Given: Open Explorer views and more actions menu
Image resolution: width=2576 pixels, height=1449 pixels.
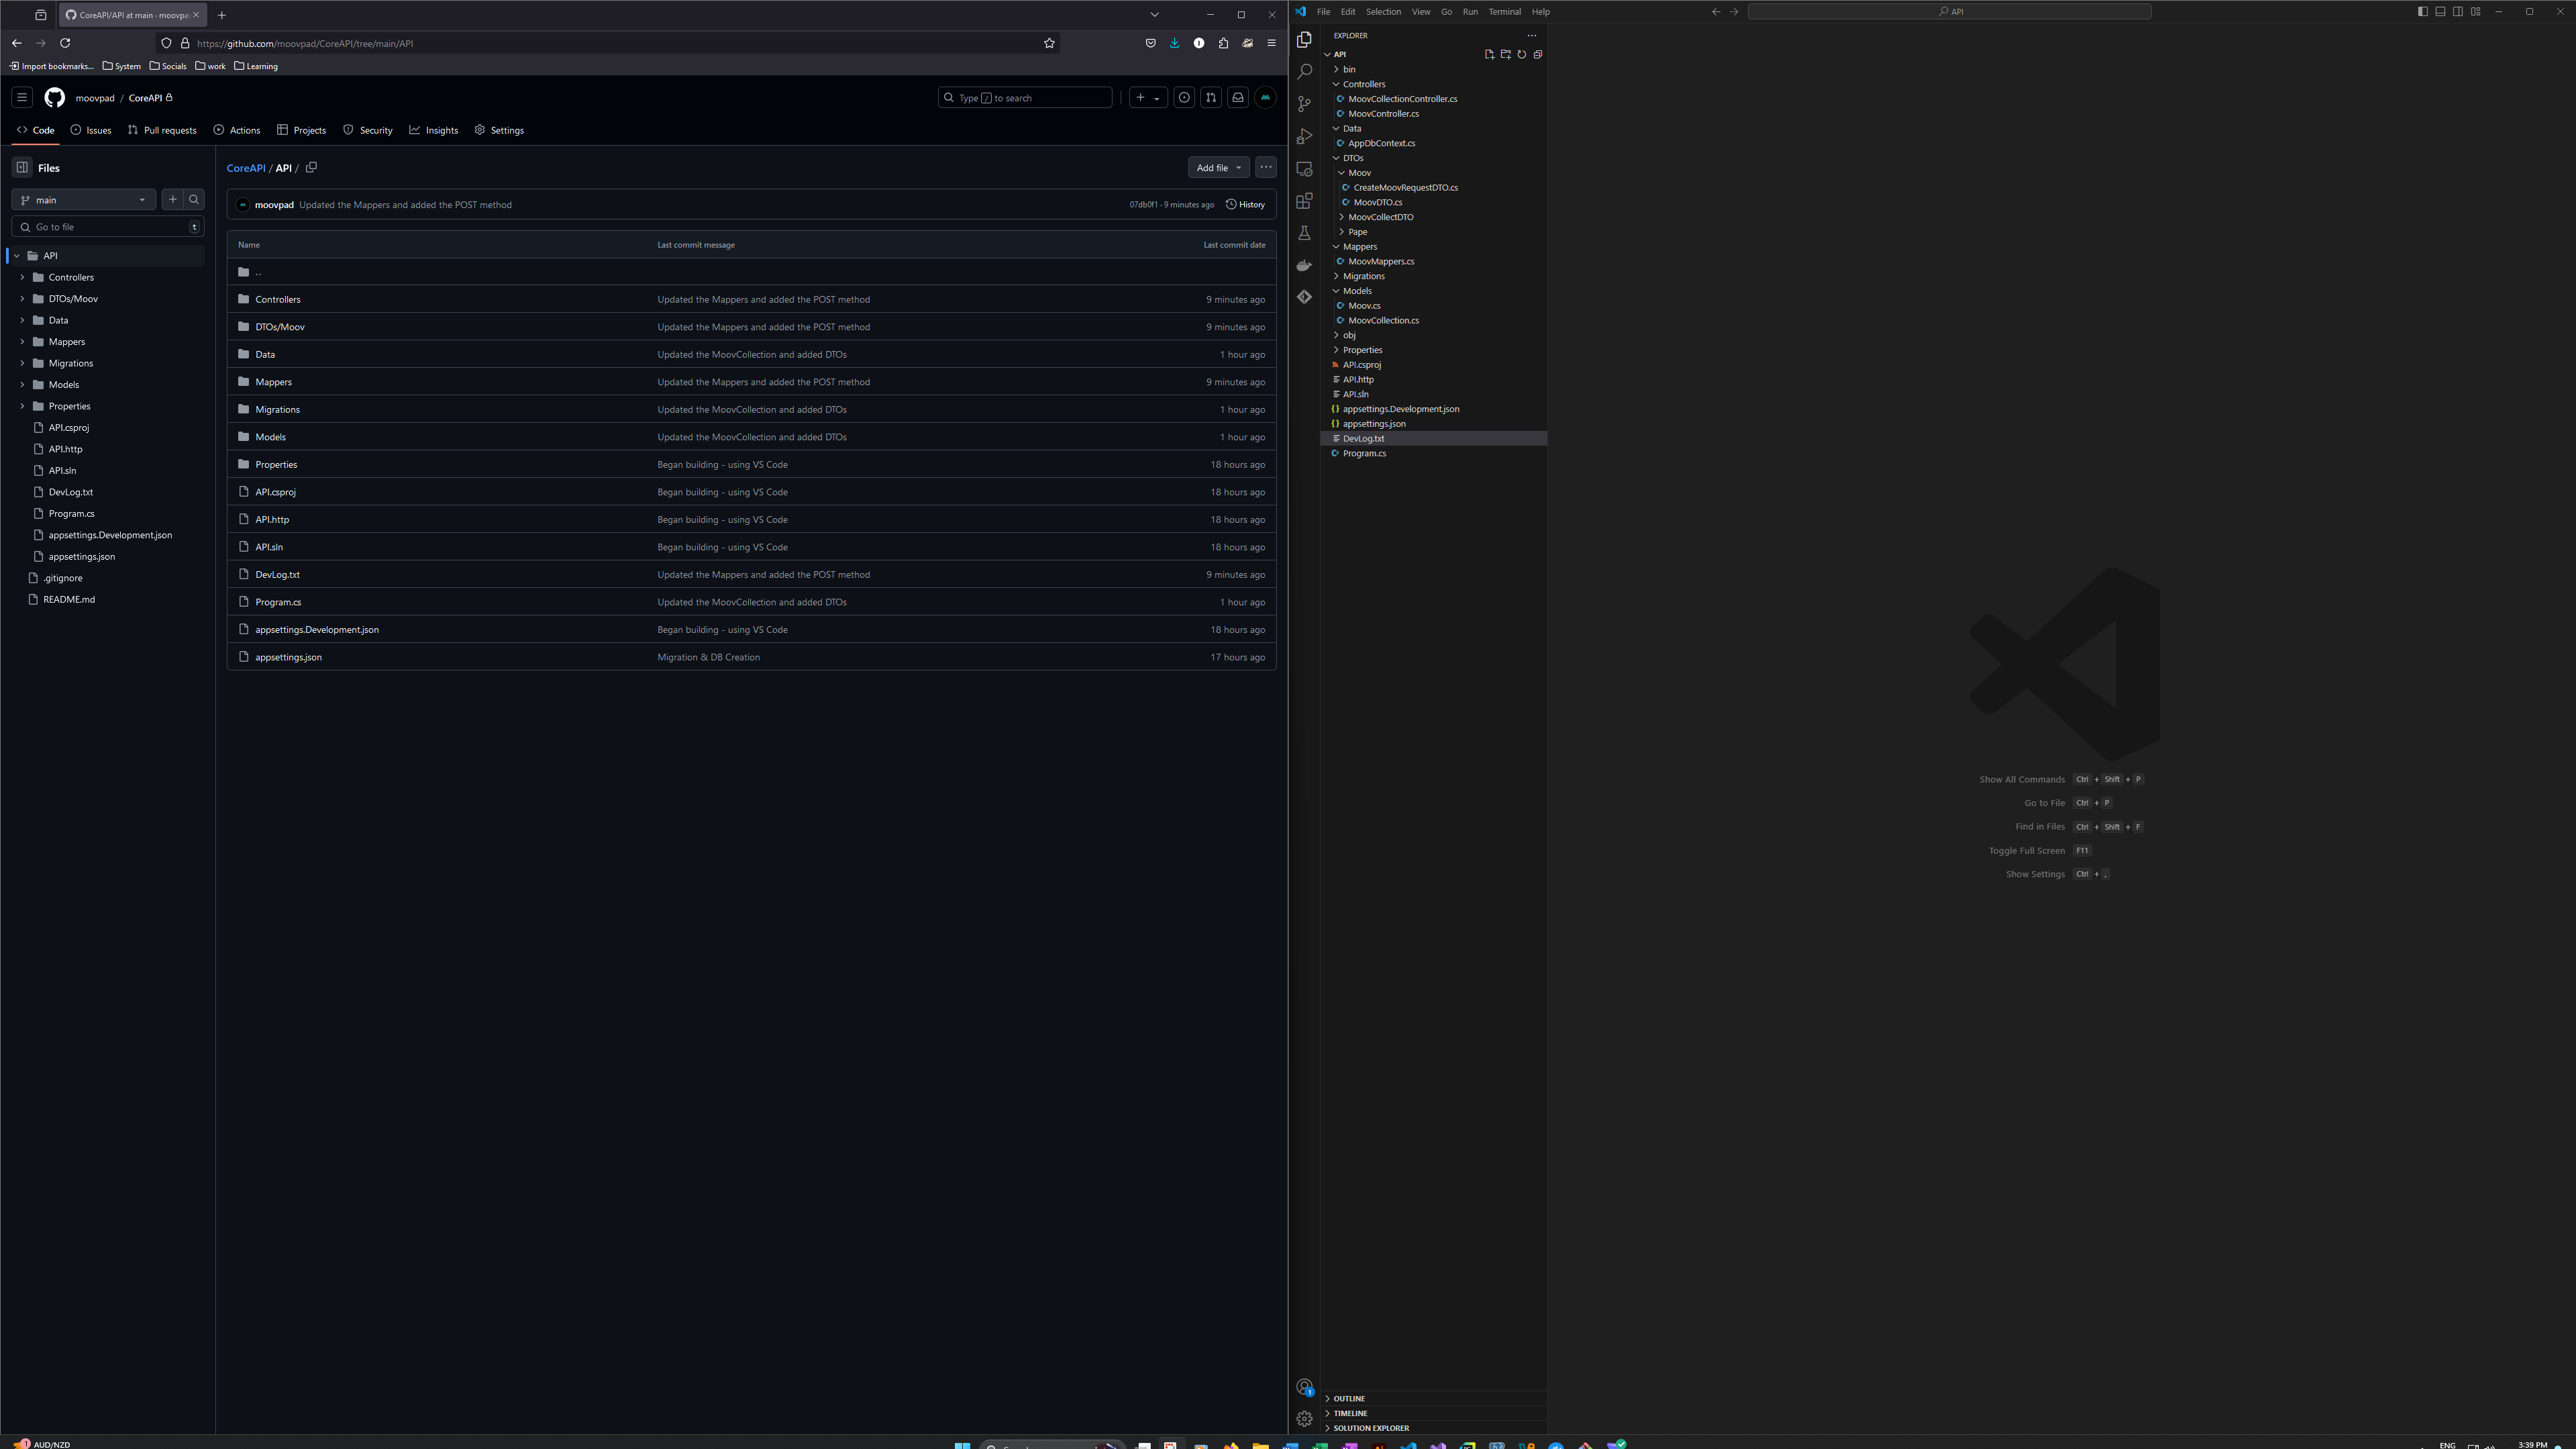Looking at the screenshot, I should pos(1531,35).
